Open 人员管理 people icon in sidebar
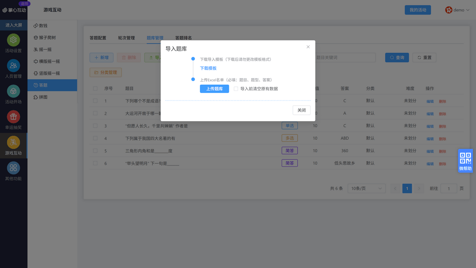The image size is (476, 268). coord(13,66)
